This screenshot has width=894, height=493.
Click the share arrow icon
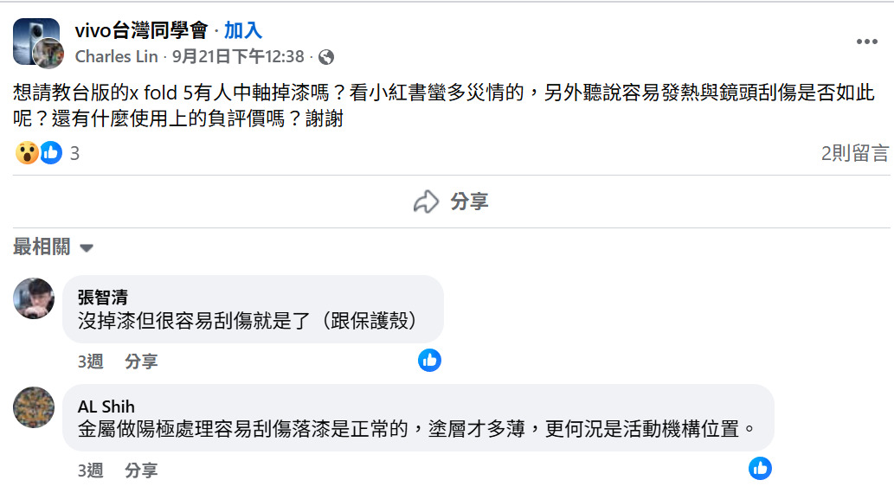[x=427, y=202]
